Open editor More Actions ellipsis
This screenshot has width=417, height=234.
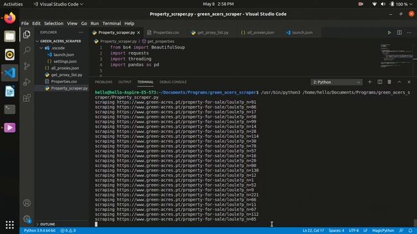tap(409, 32)
